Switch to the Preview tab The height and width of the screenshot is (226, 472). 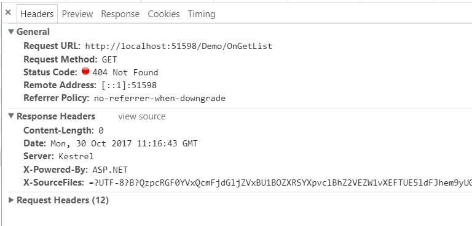(x=77, y=14)
